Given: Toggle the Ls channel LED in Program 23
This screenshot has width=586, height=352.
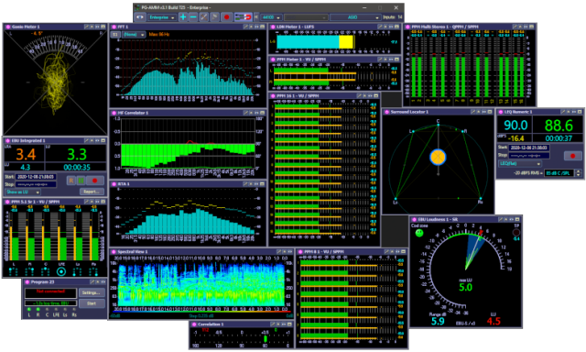Looking at the screenshot, I should click(65, 309).
